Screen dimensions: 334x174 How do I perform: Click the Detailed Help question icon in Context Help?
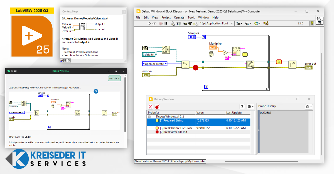pyautogui.click(x=69, y=60)
